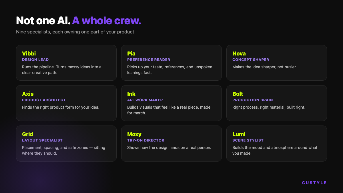Click 'Right process, right material' text
The image size is (343, 193).
[x=269, y=107]
